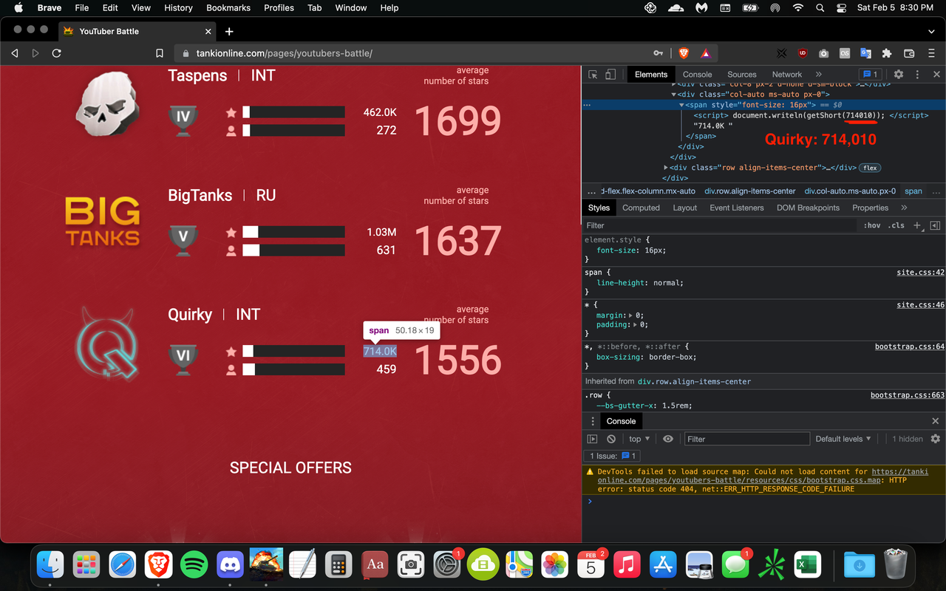
Task: Focus the Console filter input
Action: (x=746, y=439)
